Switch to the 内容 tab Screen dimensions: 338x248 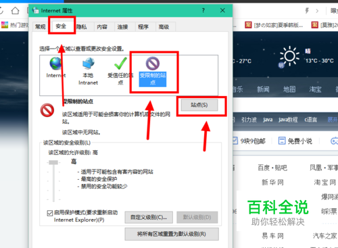[x=102, y=27]
